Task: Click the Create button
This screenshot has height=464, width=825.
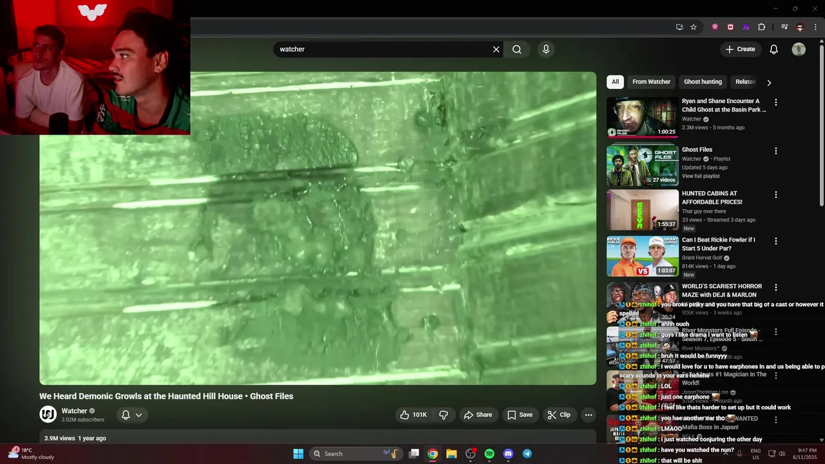Action: (740, 49)
